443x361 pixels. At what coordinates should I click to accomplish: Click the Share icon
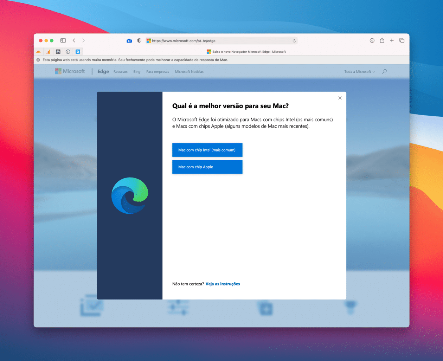[382, 40]
